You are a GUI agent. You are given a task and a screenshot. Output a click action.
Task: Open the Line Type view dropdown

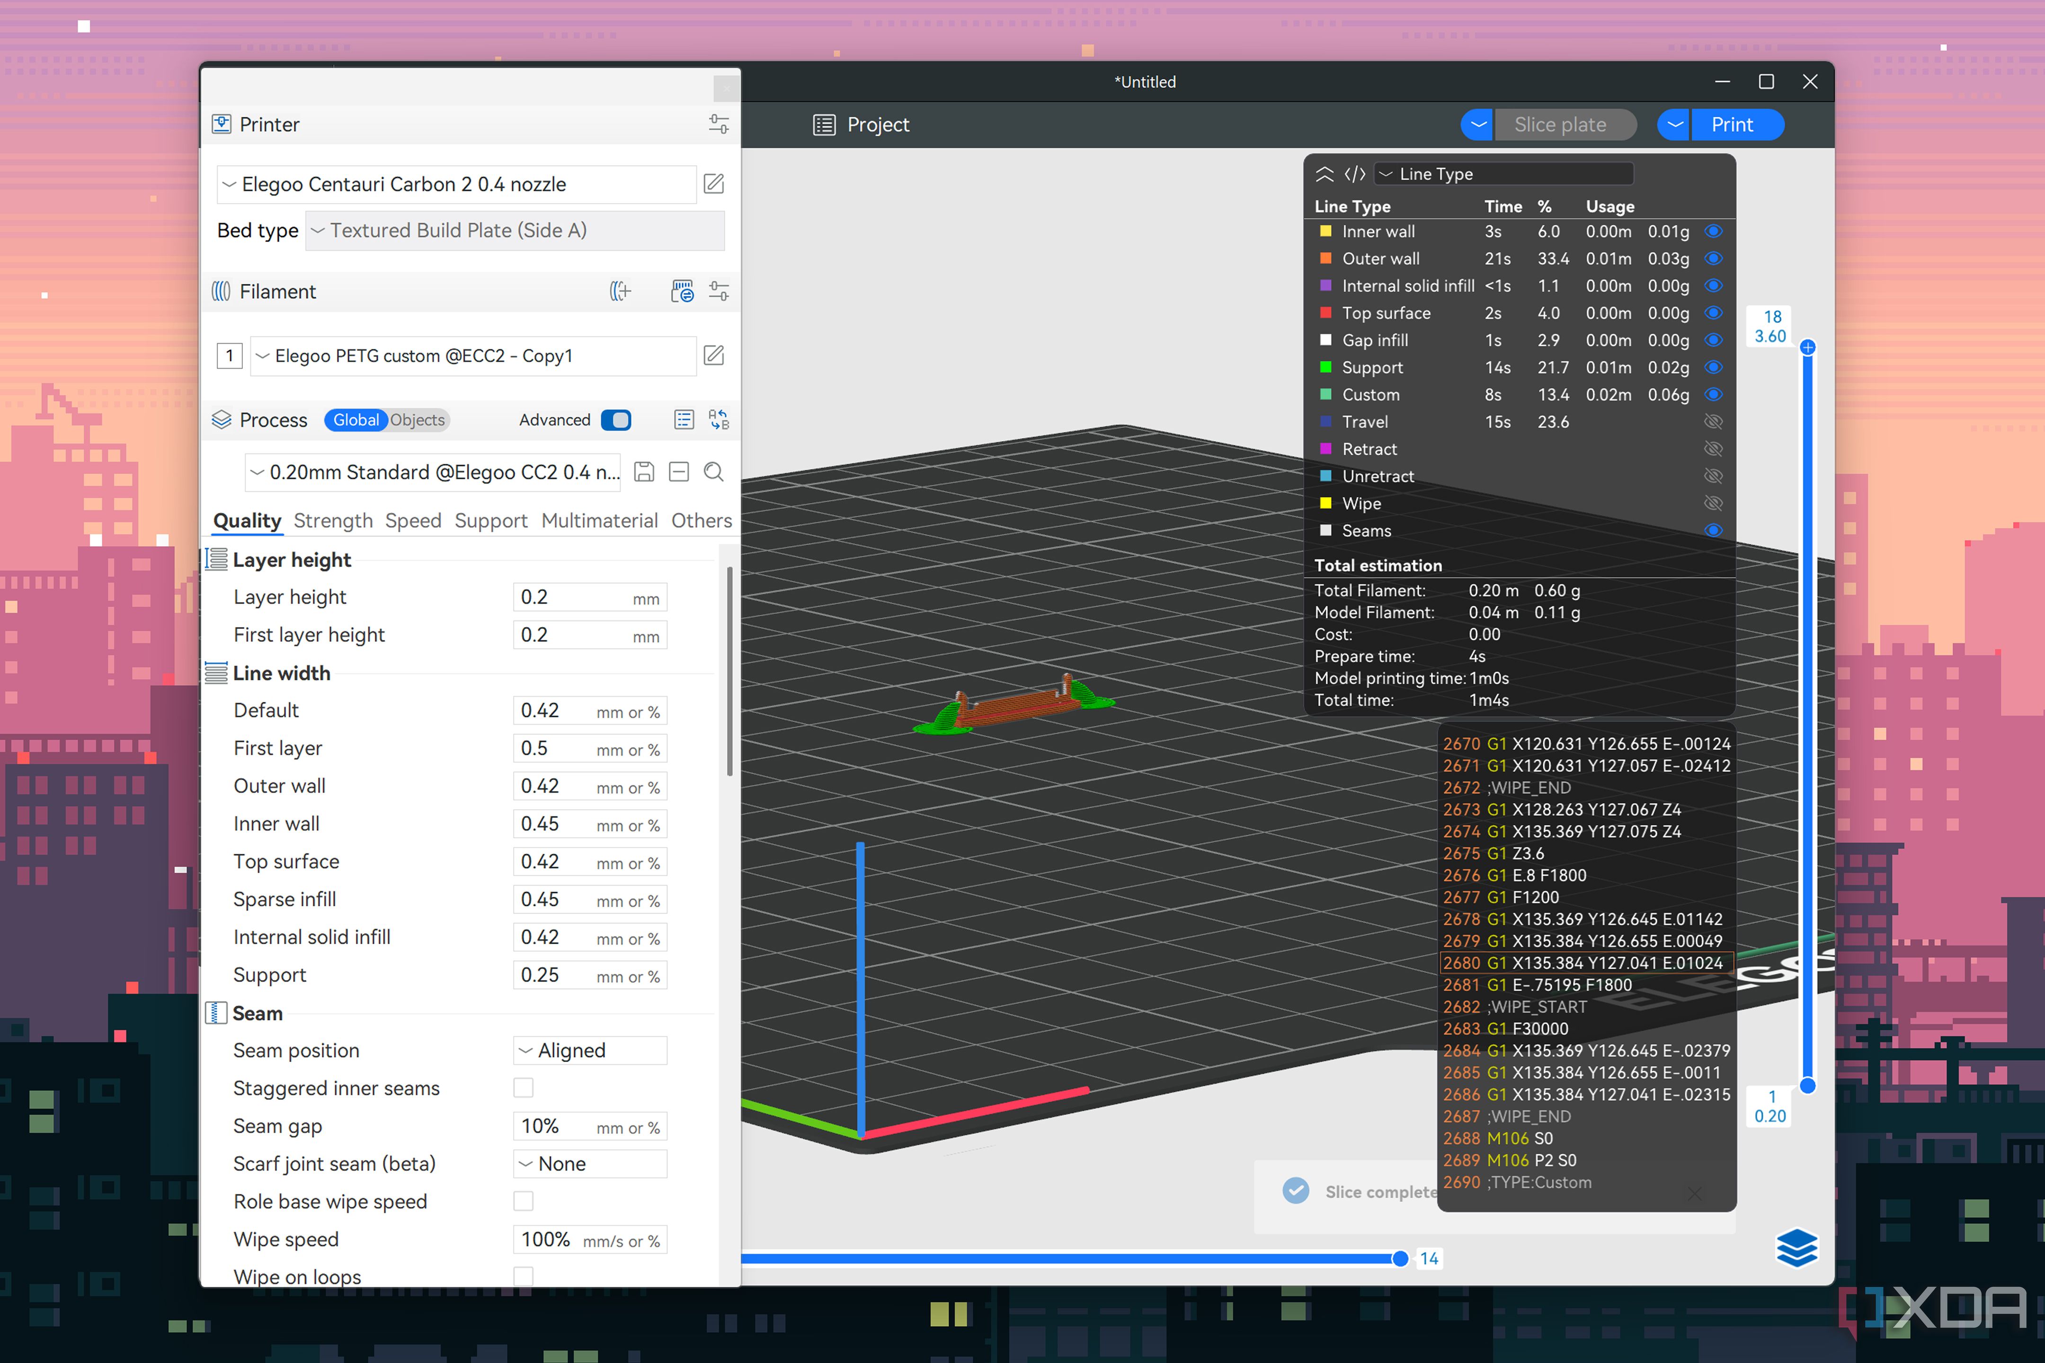tap(1503, 174)
